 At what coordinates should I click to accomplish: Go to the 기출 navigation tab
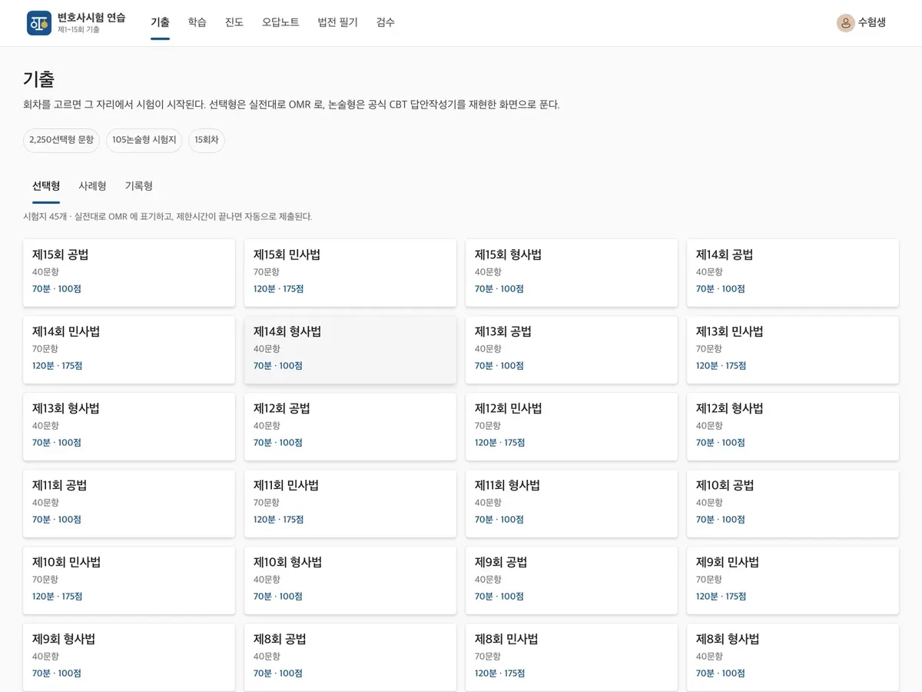[x=161, y=23]
